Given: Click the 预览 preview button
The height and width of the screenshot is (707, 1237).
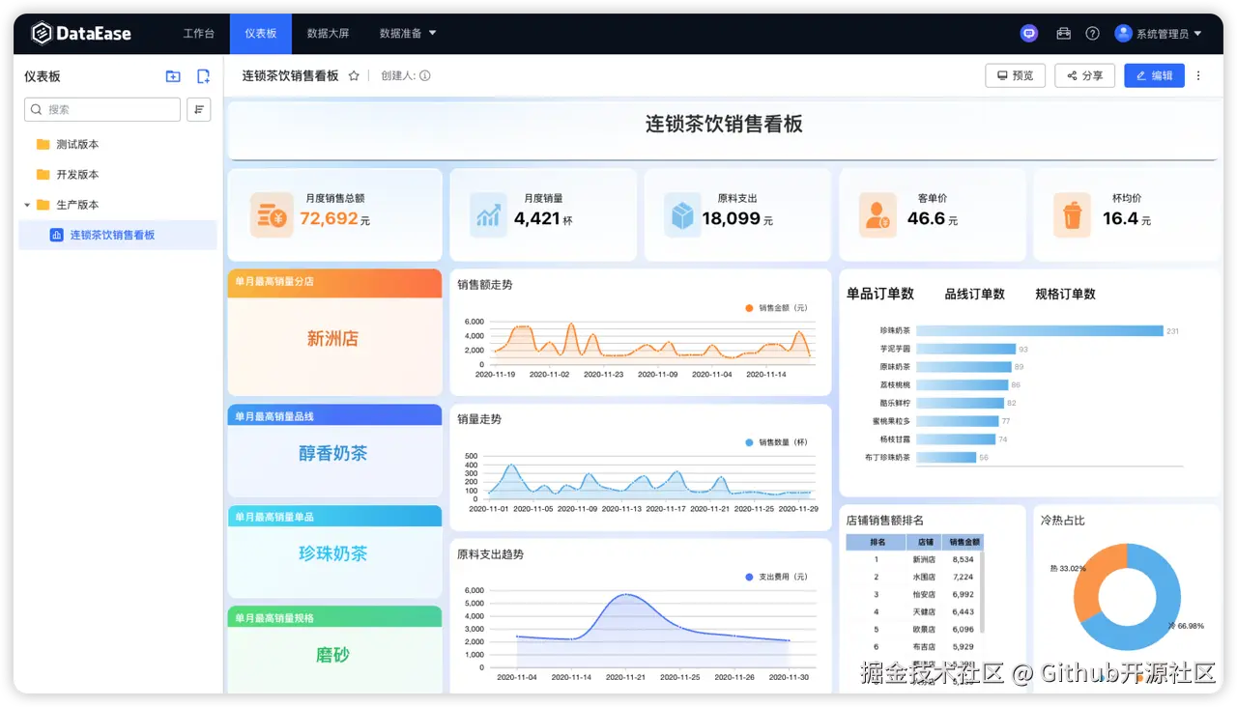Looking at the screenshot, I should click(1015, 75).
